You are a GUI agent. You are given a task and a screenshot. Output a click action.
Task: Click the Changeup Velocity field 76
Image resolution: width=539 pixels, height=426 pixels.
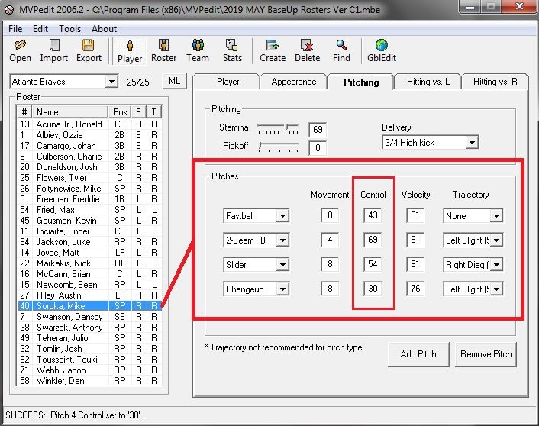tap(415, 289)
